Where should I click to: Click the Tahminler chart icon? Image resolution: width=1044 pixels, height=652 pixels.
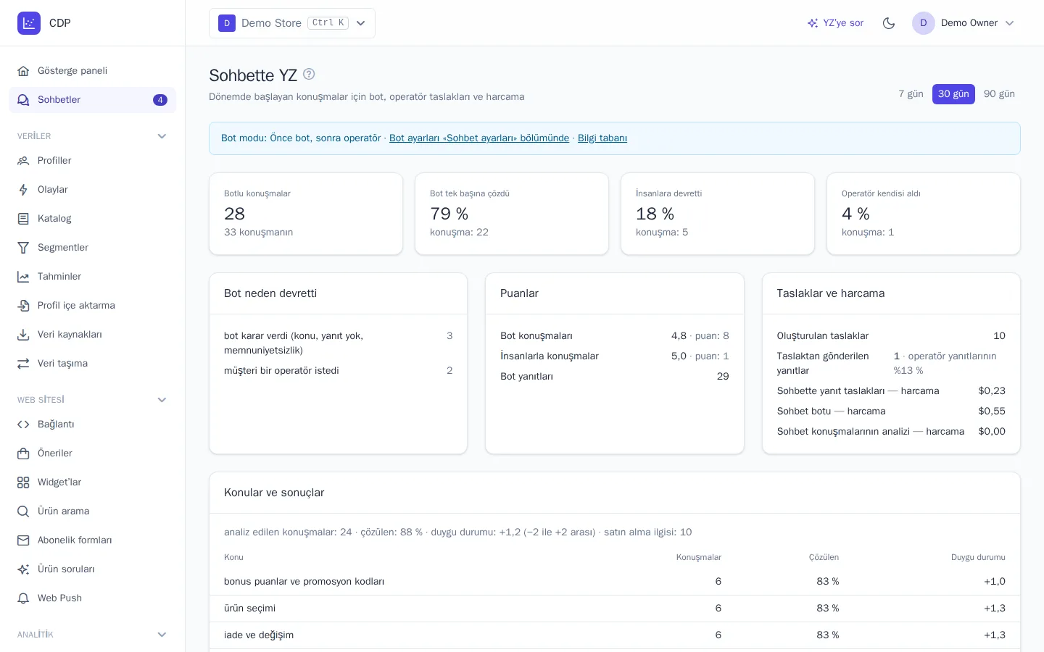(x=23, y=277)
